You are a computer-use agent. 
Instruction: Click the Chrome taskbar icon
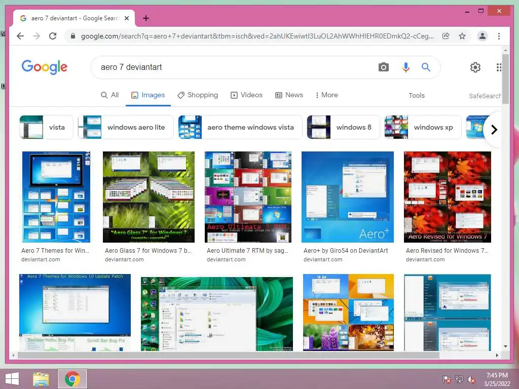click(x=72, y=379)
